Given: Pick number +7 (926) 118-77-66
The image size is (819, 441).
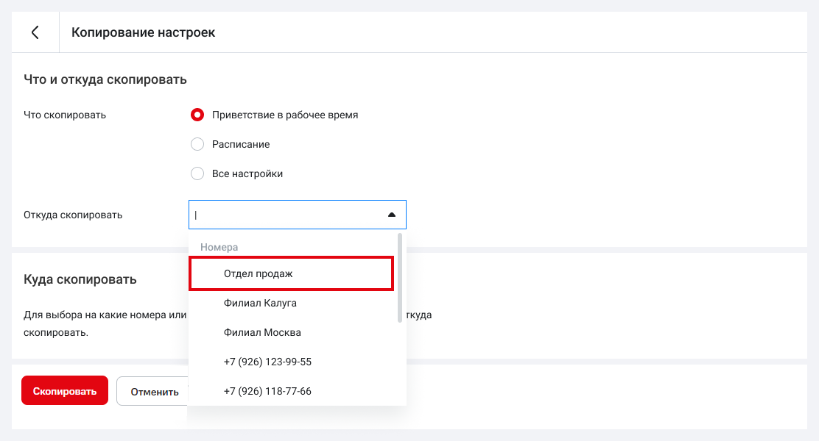Looking at the screenshot, I should point(267,391).
